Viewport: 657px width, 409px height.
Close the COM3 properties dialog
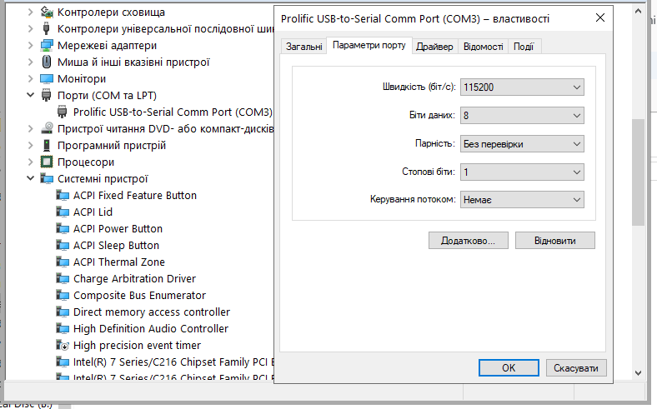[600, 18]
